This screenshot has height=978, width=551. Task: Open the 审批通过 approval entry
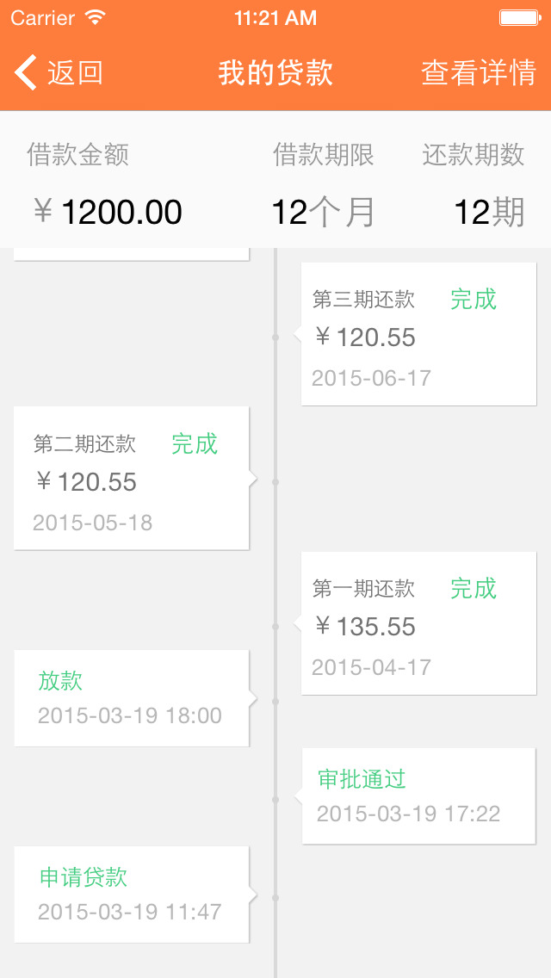[418, 796]
